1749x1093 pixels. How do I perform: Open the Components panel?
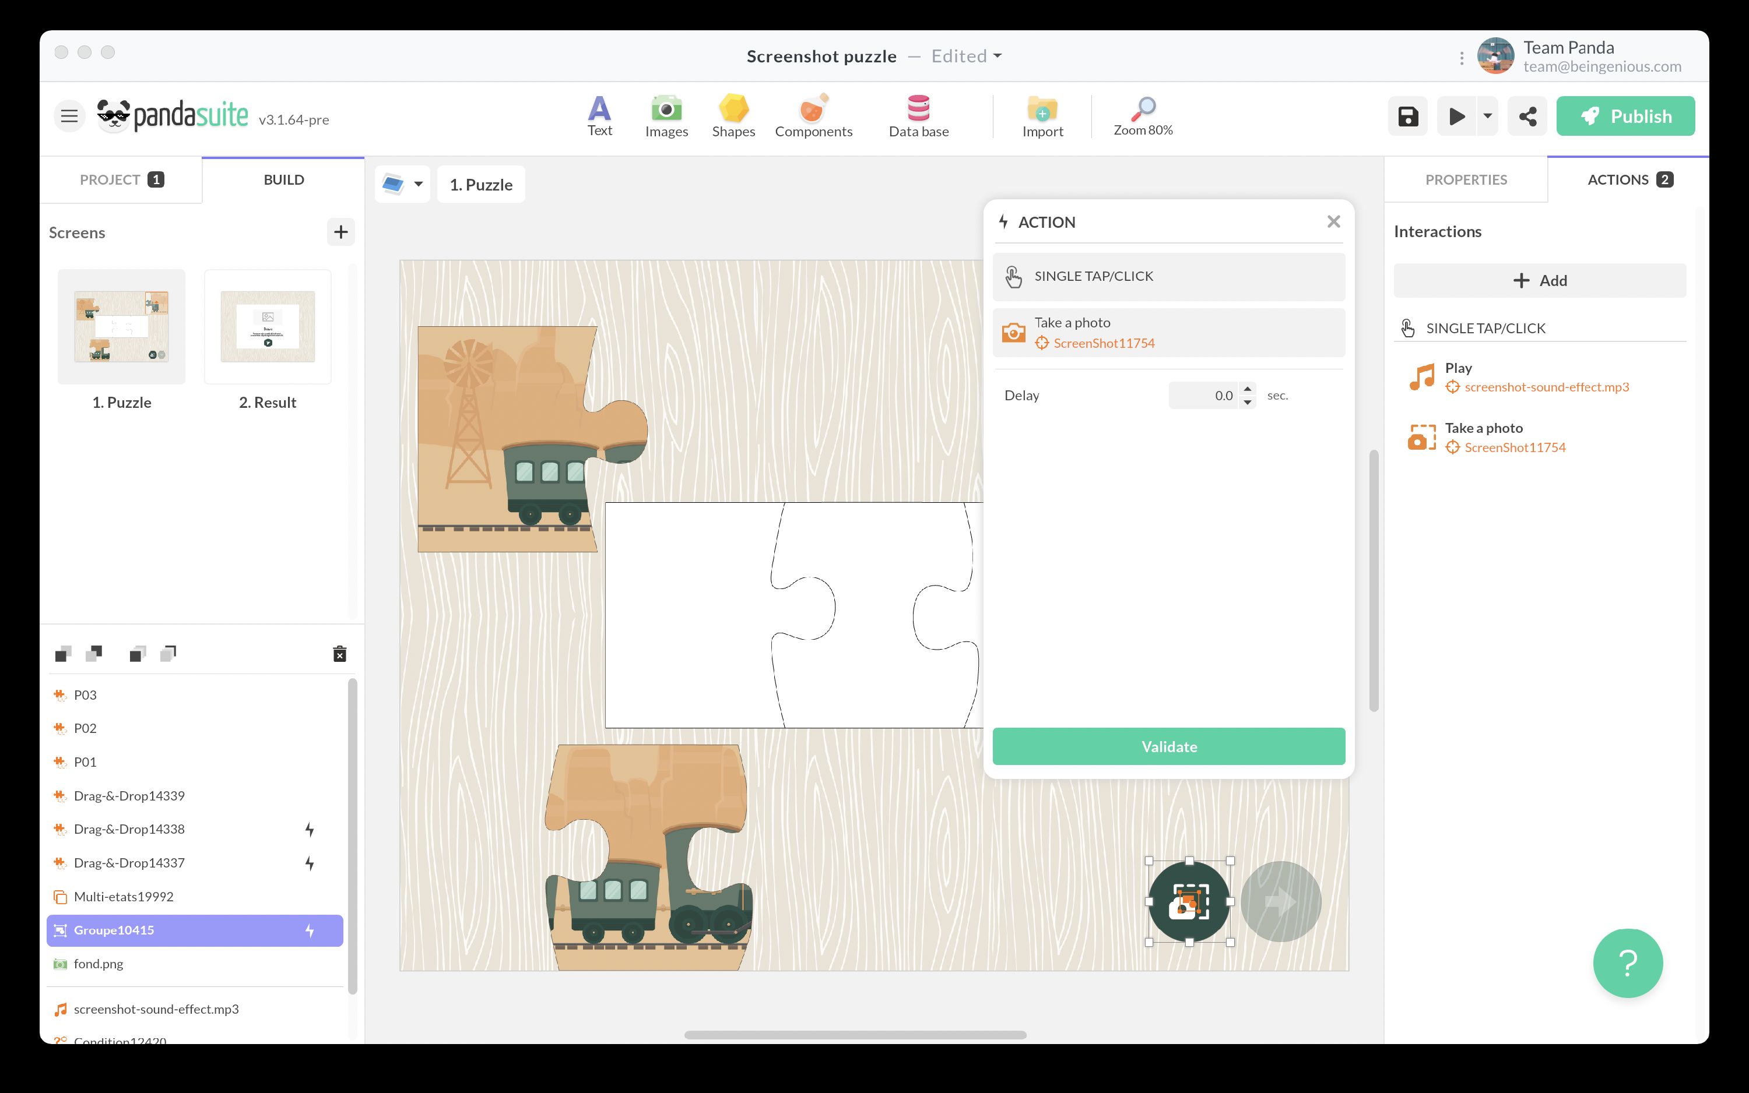(x=813, y=116)
